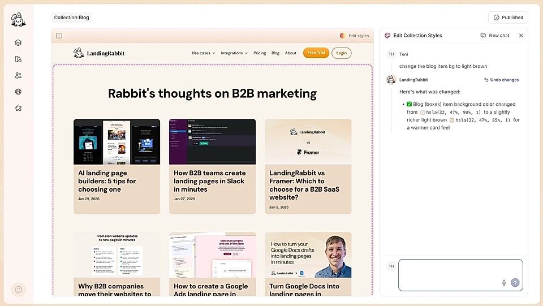543x306 pixels.
Task: Send the chat message with arrow button
Action: pos(515,282)
